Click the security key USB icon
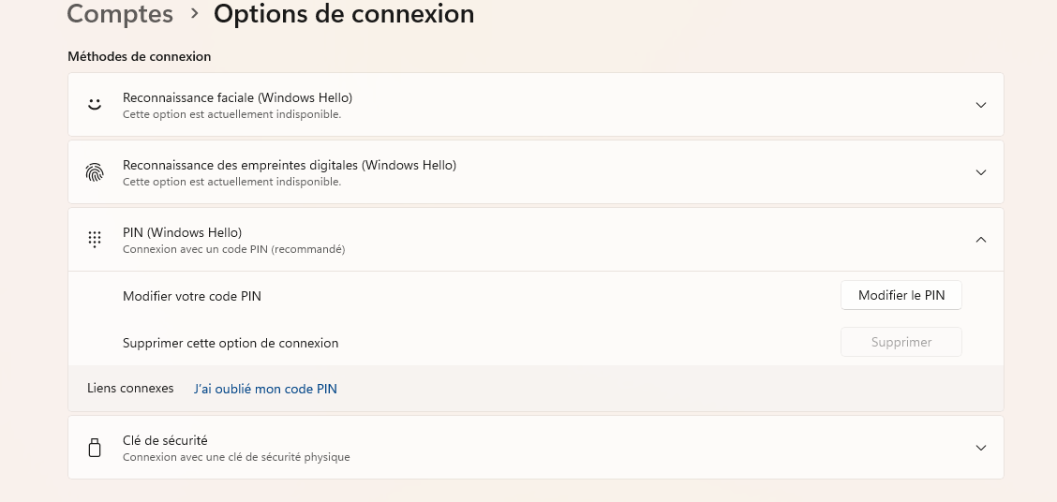Viewport: 1057px width, 502px height. pyautogui.click(x=95, y=448)
